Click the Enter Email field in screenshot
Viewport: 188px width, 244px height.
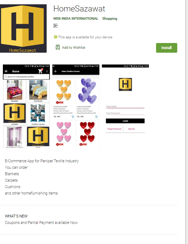(125, 106)
